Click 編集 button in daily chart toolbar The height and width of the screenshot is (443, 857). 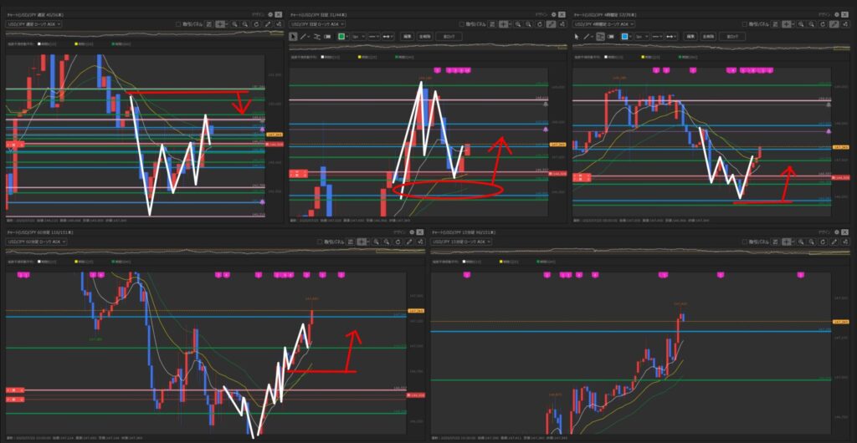[408, 36]
